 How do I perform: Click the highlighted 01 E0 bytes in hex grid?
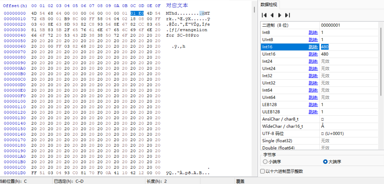click(x=137, y=13)
